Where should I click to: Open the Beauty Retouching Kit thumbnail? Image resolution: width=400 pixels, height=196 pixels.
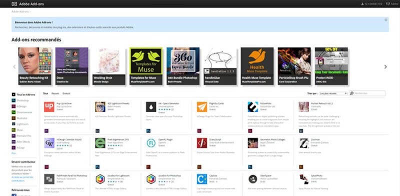34,66
